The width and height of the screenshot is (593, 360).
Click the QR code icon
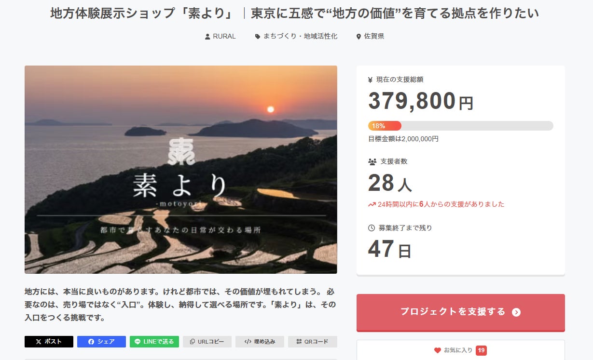coord(299,342)
